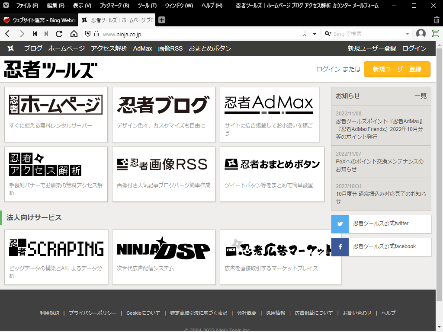Open the 表示 (V) menu
443x332 pixels.
82,5
